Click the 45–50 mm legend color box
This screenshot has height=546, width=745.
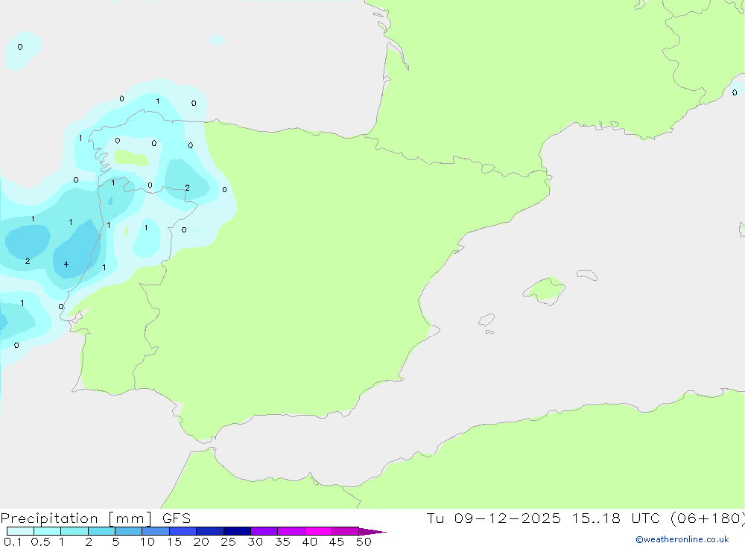coord(345,531)
